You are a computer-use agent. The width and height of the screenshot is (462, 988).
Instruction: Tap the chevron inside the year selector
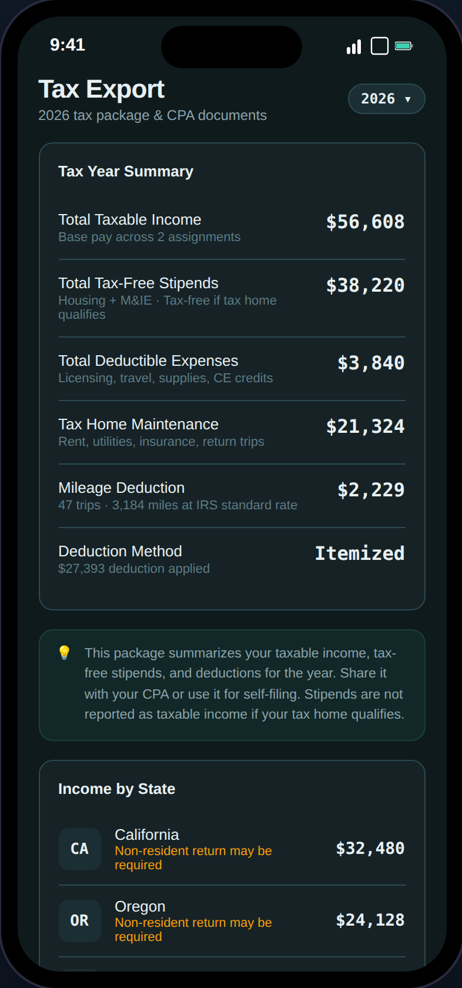407,99
